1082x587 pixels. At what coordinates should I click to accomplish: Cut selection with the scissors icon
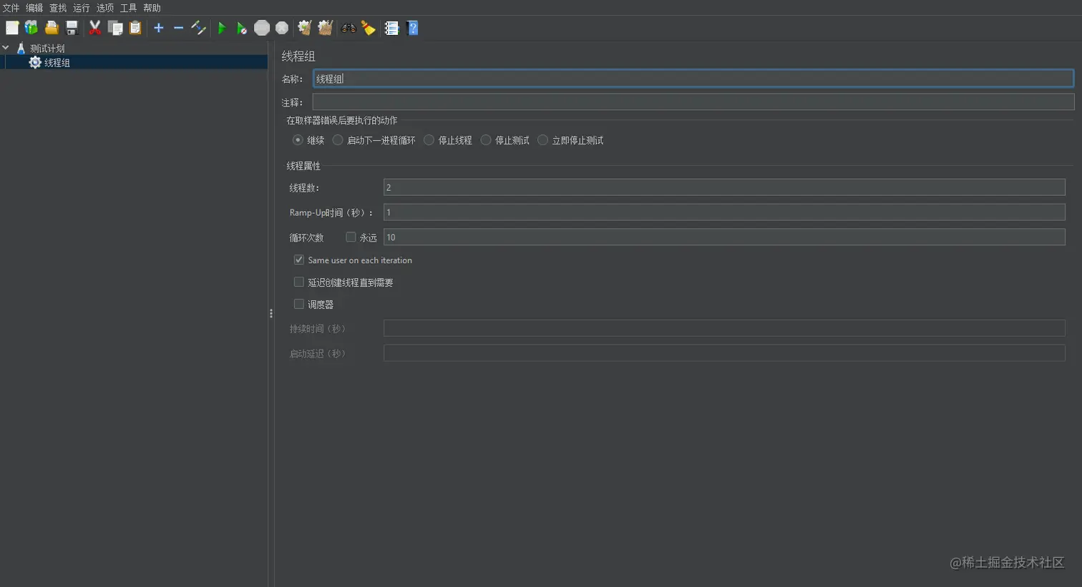tap(94, 28)
